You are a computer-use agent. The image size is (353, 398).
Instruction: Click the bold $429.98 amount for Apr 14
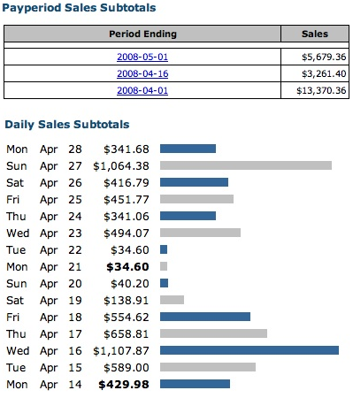tap(124, 385)
